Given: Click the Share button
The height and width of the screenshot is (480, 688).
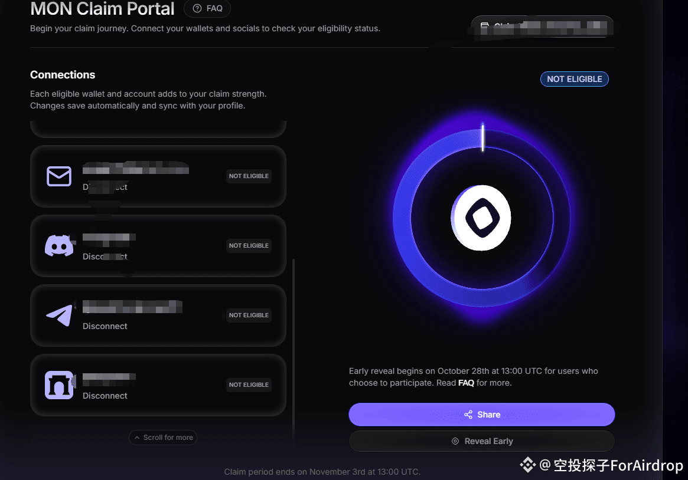Looking at the screenshot, I should pos(481,415).
